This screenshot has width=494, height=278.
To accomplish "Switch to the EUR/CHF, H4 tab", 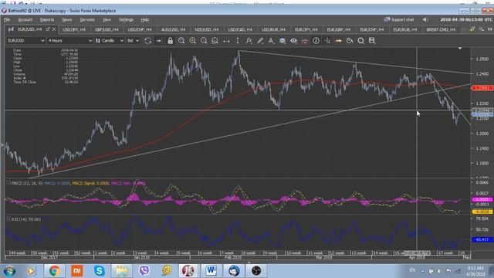I will point(372,29).
